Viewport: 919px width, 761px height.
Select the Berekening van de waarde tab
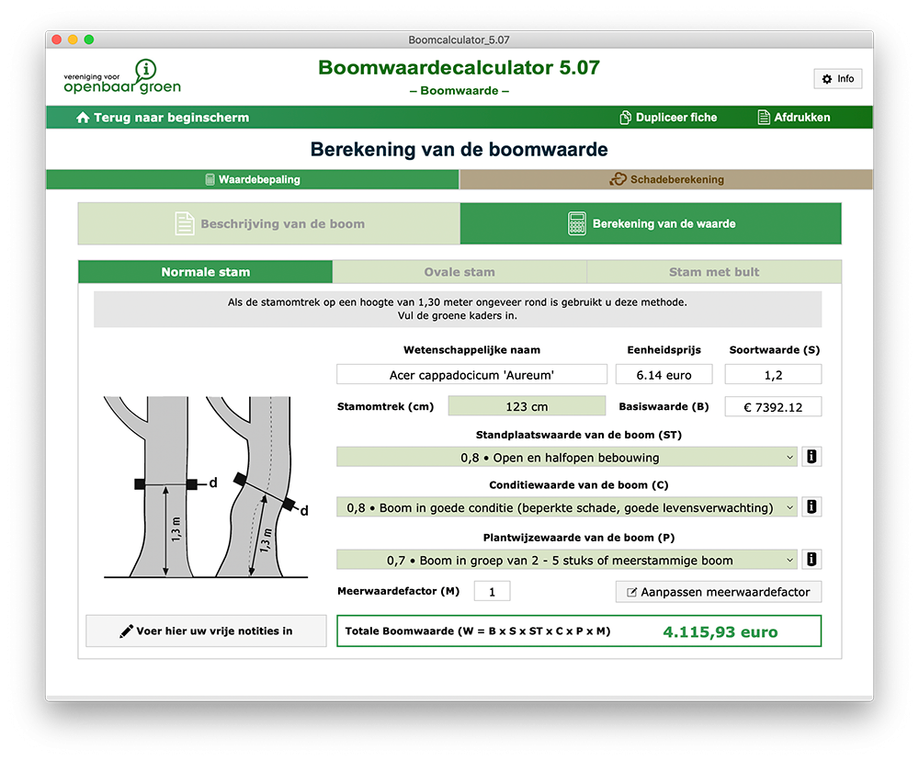[651, 223]
